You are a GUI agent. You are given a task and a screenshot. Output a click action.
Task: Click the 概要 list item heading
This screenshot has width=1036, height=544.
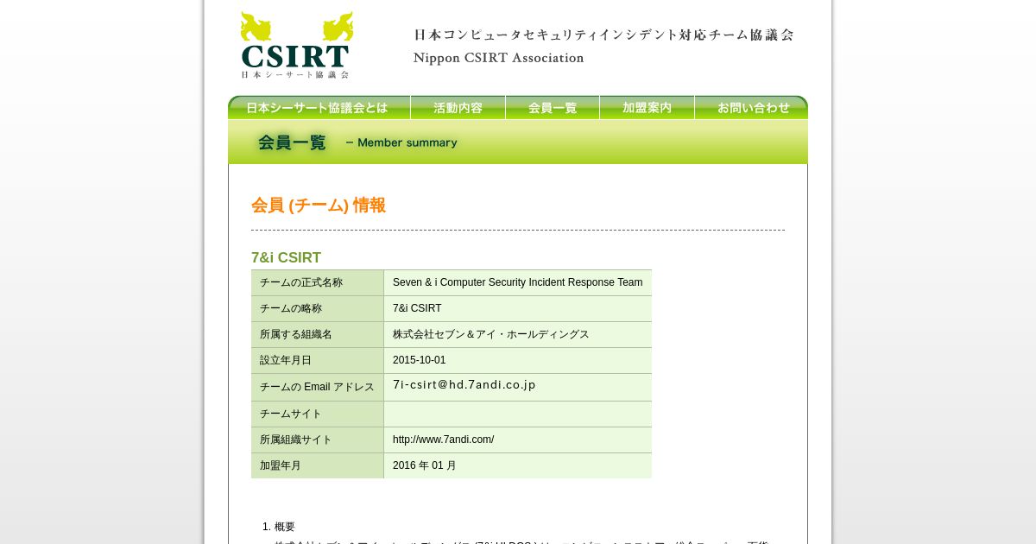pos(285,527)
